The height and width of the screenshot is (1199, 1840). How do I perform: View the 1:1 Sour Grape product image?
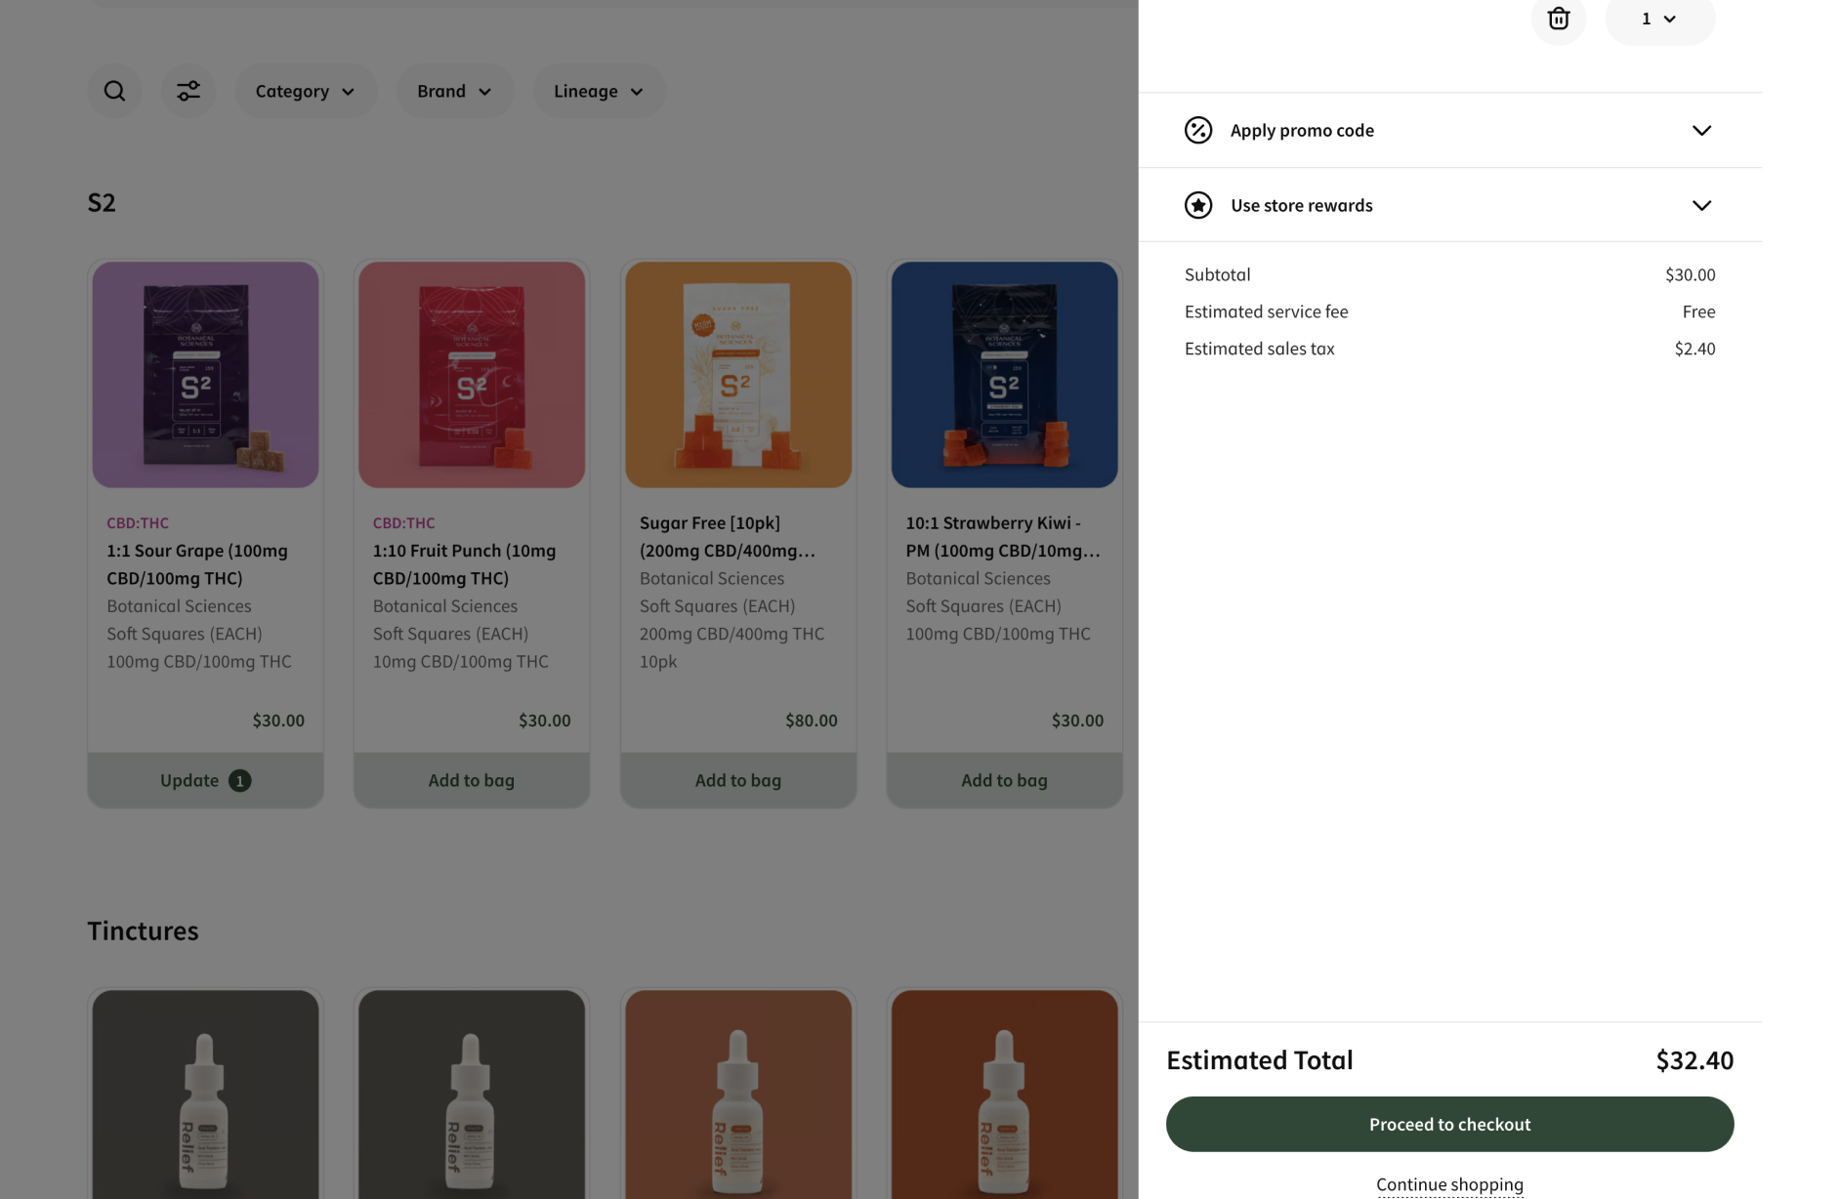205,374
